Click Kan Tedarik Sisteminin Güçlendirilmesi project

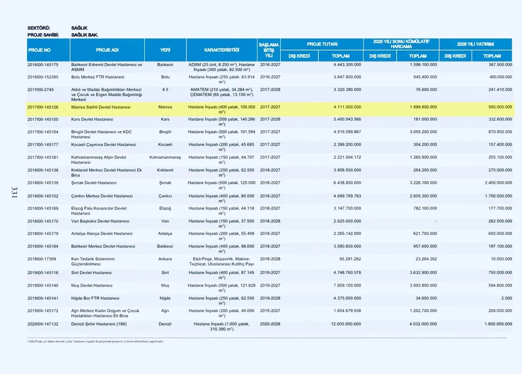click(x=93, y=261)
